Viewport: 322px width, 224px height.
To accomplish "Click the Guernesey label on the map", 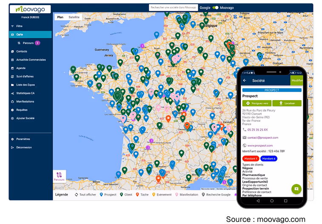I will click(102, 50).
